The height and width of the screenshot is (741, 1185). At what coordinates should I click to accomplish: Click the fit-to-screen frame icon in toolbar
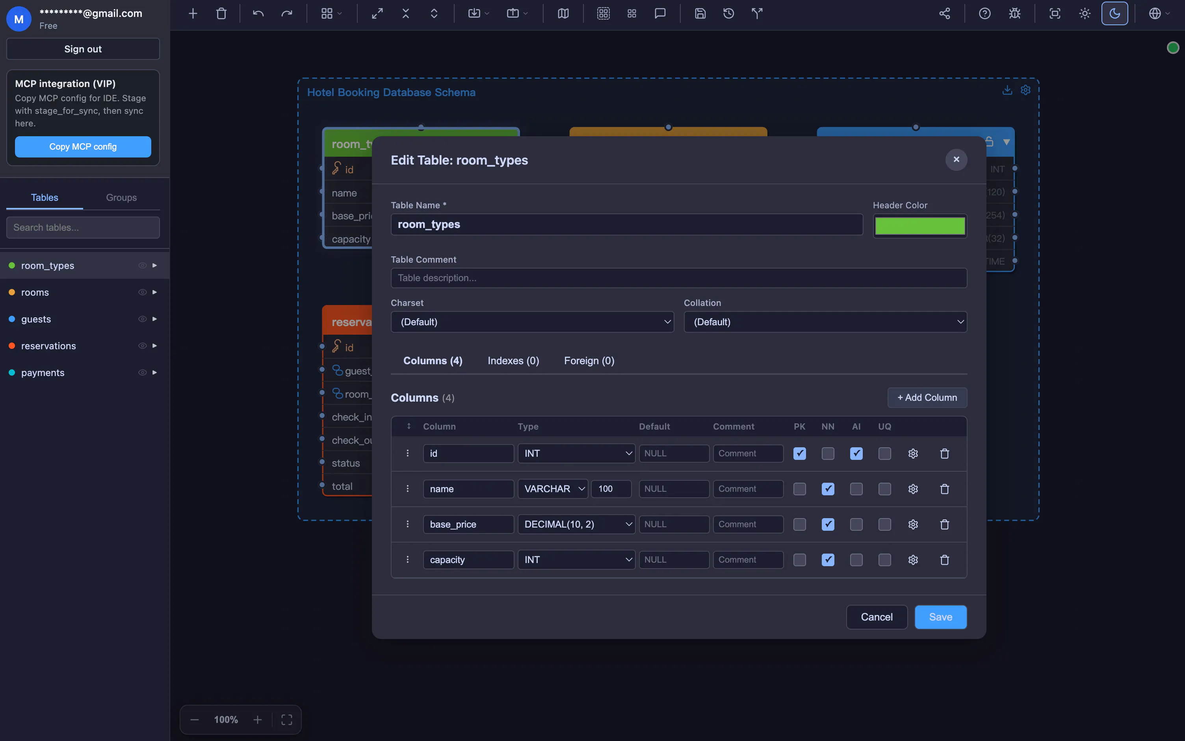pos(1055,14)
